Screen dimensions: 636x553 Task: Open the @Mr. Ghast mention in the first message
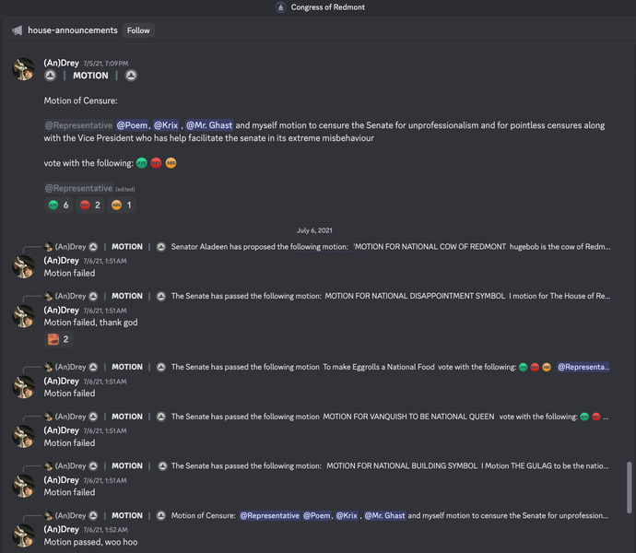[x=209, y=125]
